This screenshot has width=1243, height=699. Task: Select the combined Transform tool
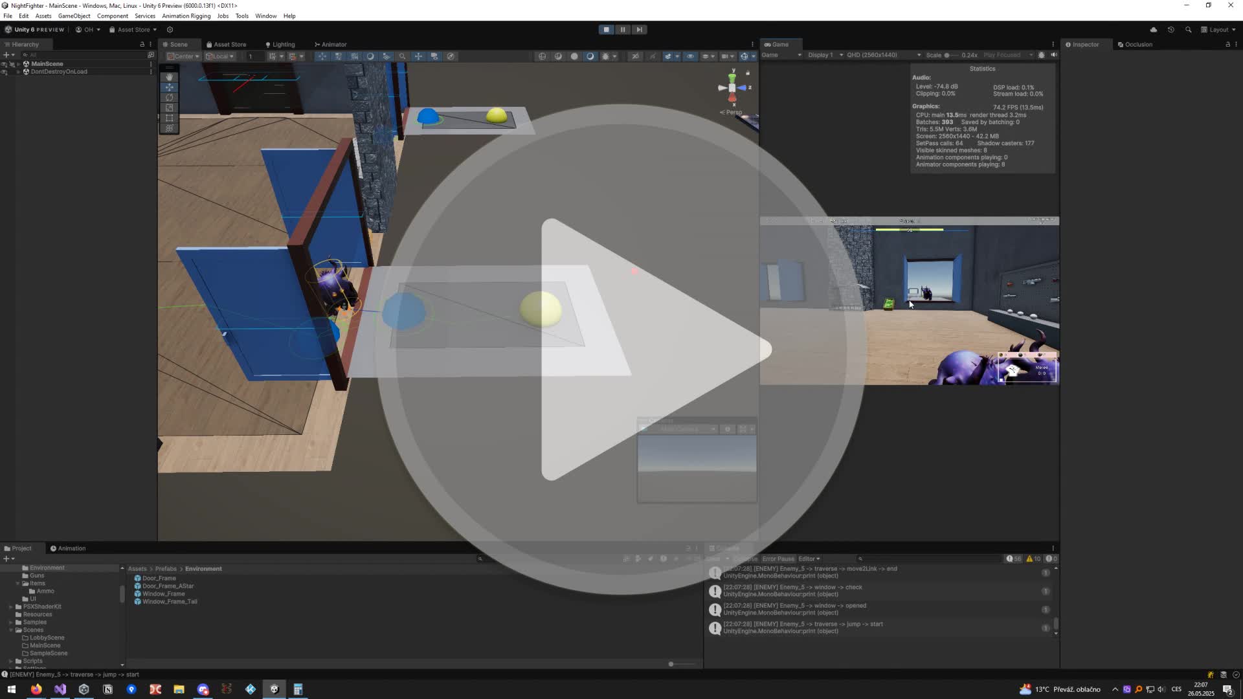tap(170, 129)
